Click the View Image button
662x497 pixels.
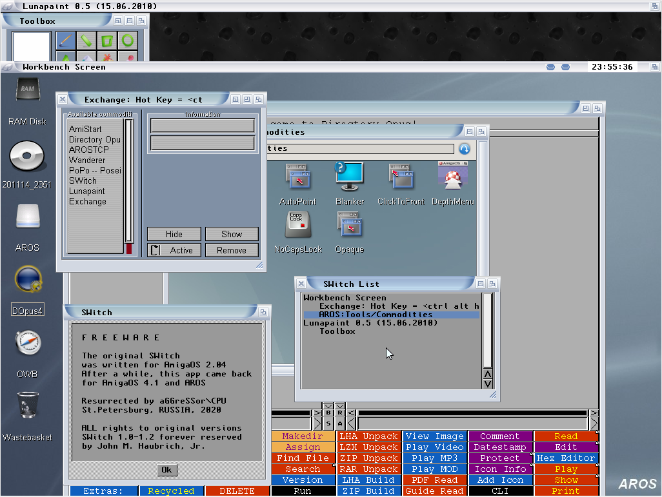tap(434, 436)
